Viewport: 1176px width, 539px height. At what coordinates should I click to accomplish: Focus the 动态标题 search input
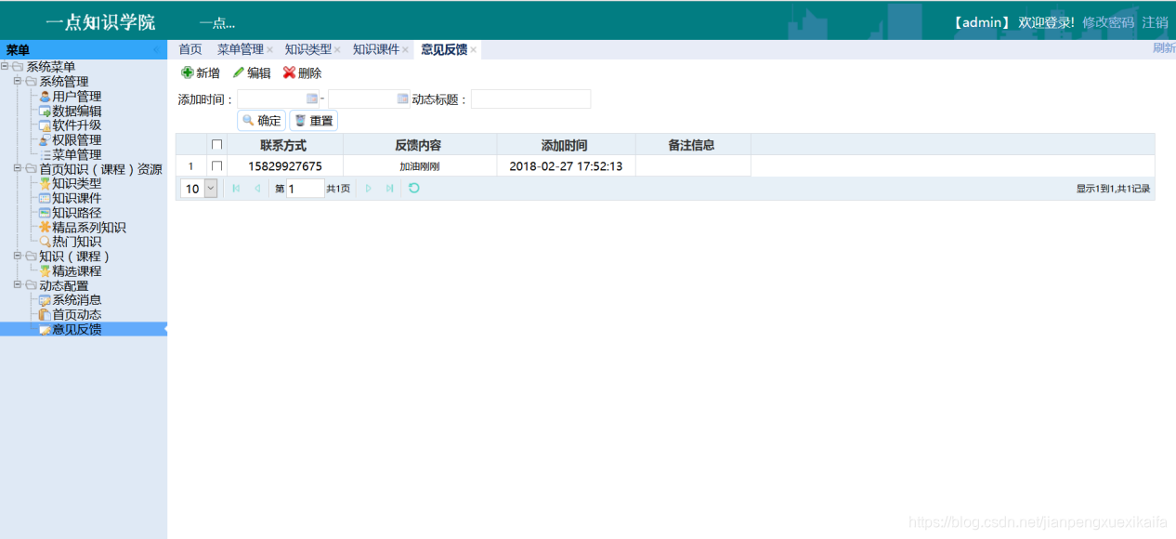pyautogui.click(x=530, y=99)
